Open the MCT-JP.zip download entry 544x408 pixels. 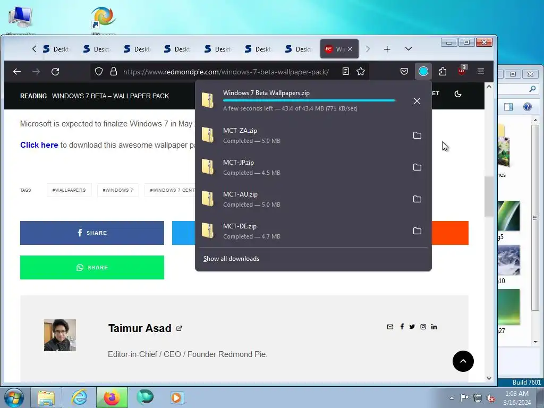[x=302, y=167]
